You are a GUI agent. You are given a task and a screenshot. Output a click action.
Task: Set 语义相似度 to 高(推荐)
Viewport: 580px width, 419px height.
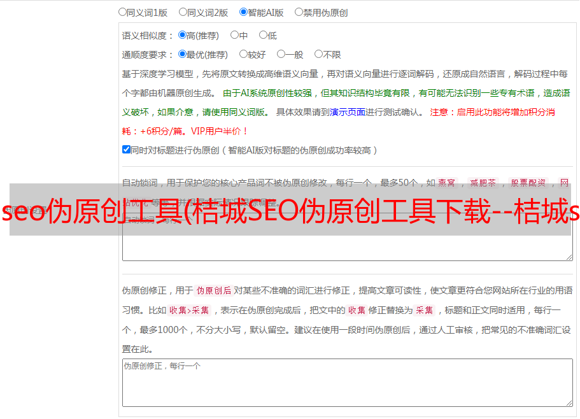click(x=182, y=35)
